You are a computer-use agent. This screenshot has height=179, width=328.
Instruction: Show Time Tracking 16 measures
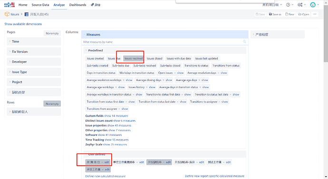[x=116, y=140]
